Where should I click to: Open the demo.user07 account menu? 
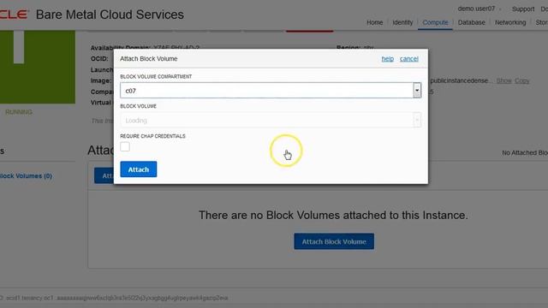point(479,9)
